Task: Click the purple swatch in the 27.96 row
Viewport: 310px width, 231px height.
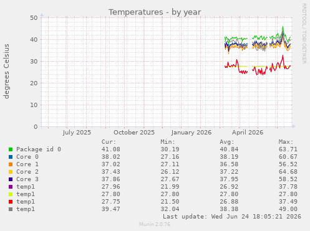Action: [x=11, y=187]
